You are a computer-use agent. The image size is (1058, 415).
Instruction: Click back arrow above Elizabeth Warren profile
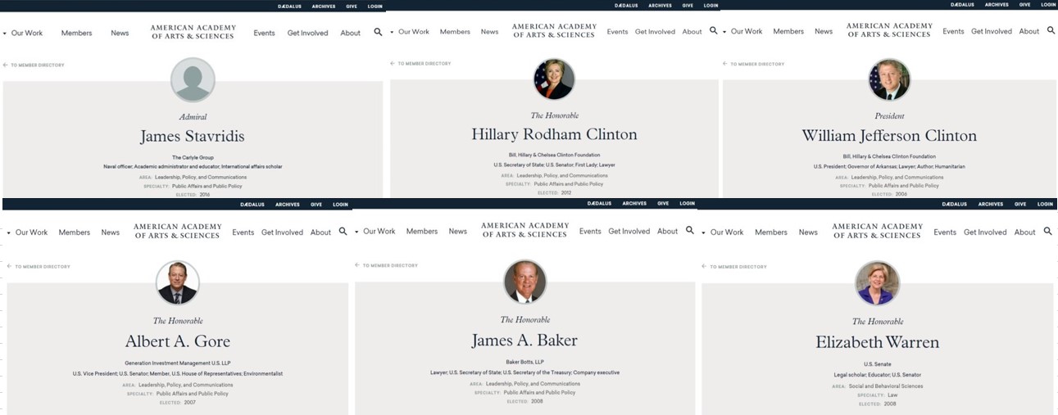(705, 267)
